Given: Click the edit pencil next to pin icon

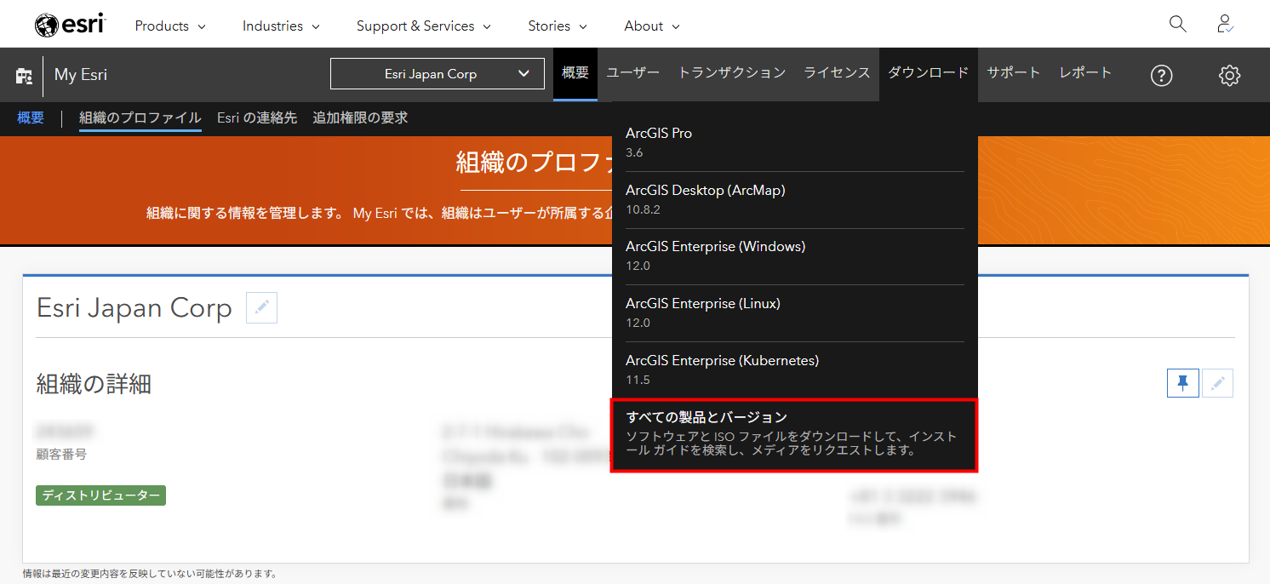Looking at the screenshot, I should click(x=1217, y=383).
